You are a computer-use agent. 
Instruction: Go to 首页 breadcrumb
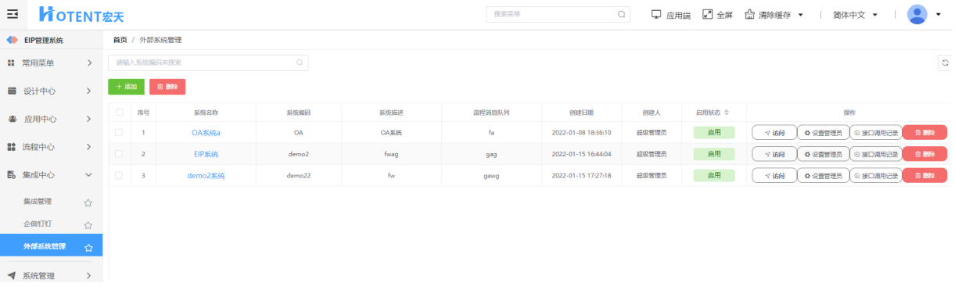point(120,40)
